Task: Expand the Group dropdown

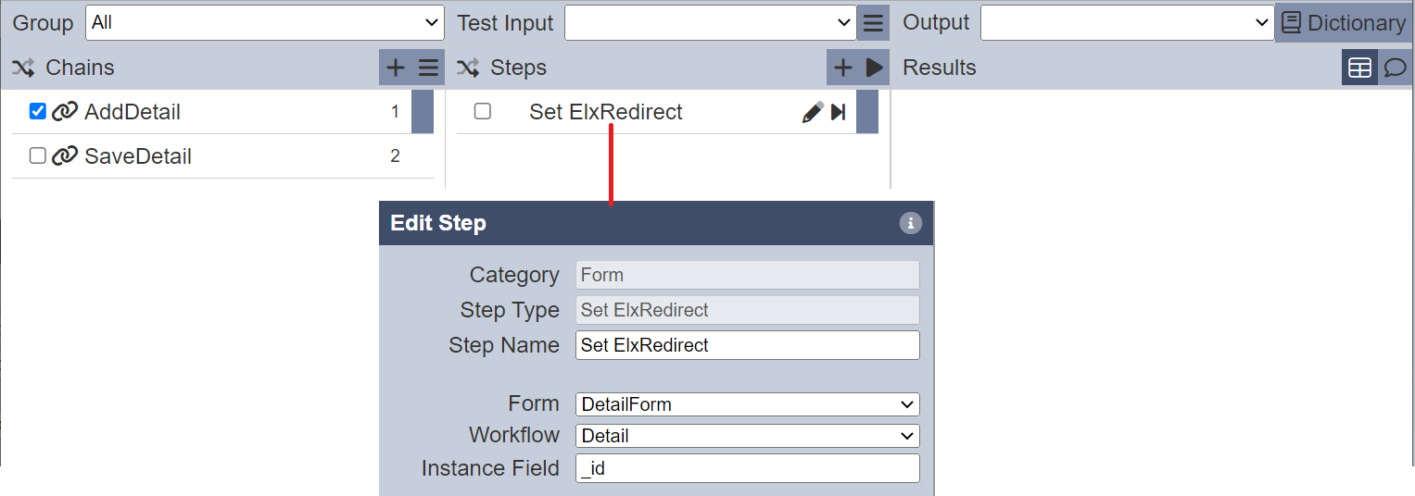Action: tap(265, 23)
